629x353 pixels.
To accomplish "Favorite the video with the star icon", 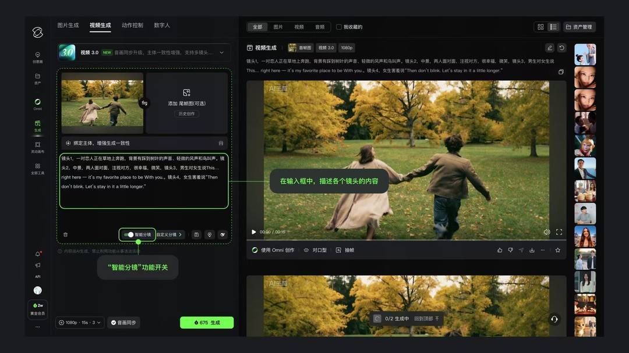I will pyautogui.click(x=557, y=250).
